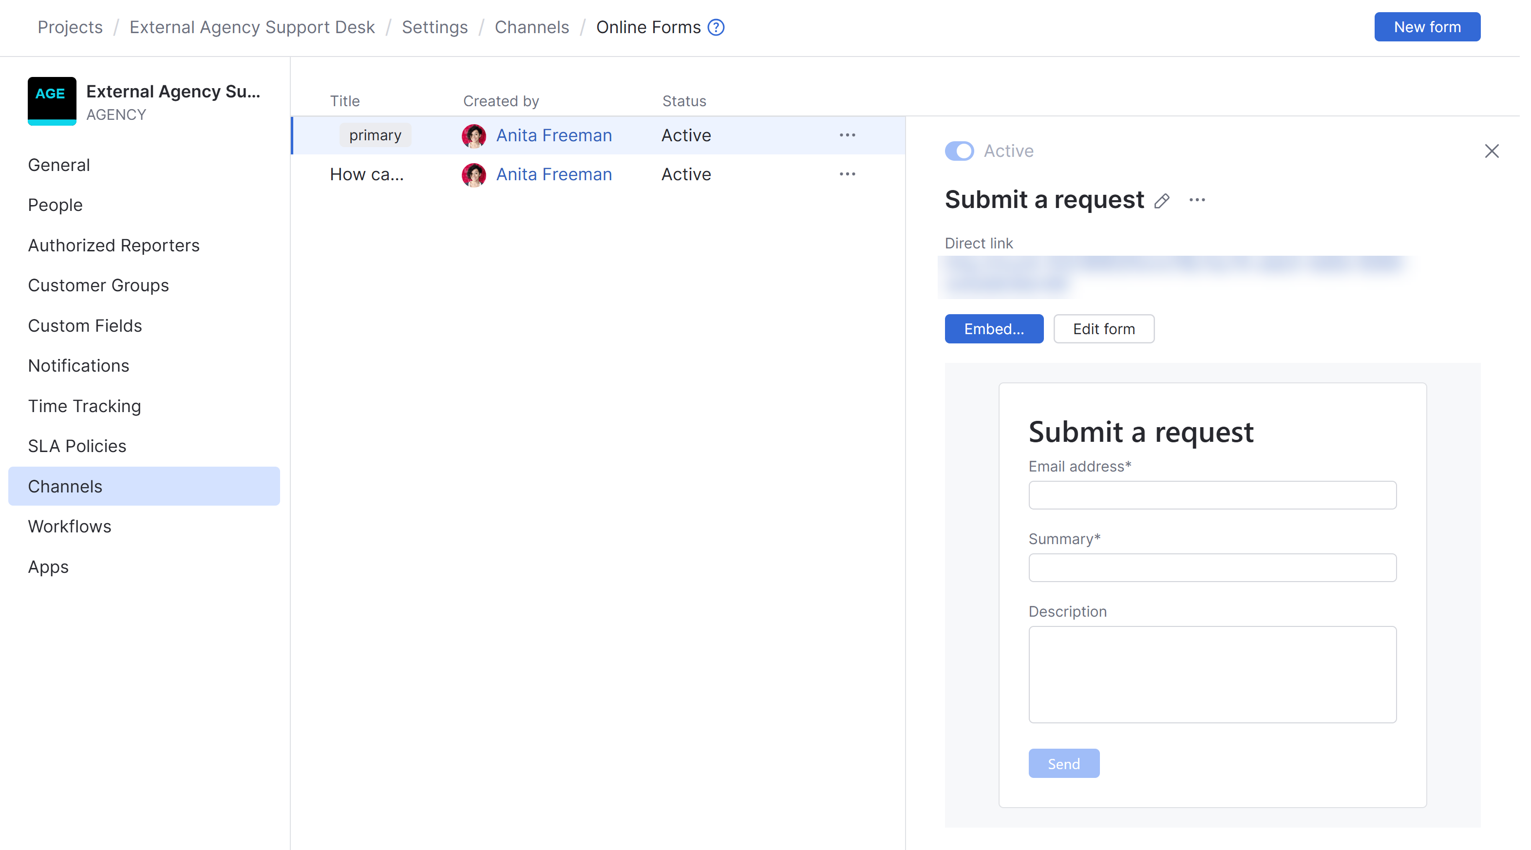The width and height of the screenshot is (1531, 850).
Task: Open SLA Policies in sidebar
Action: pyautogui.click(x=77, y=446)
